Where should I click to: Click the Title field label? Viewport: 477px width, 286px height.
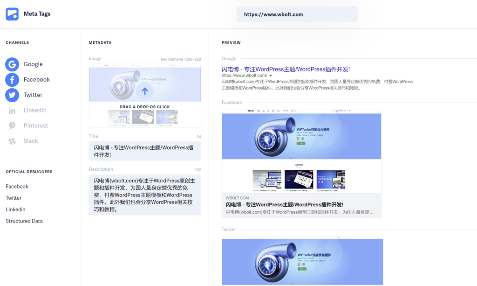click(x=93, y=136)
